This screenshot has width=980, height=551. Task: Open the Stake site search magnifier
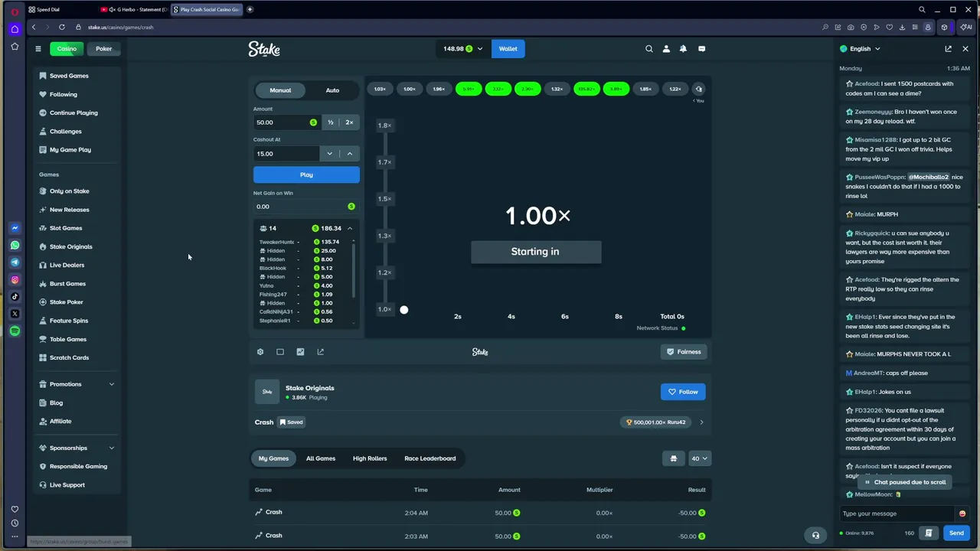pos(649,49)
